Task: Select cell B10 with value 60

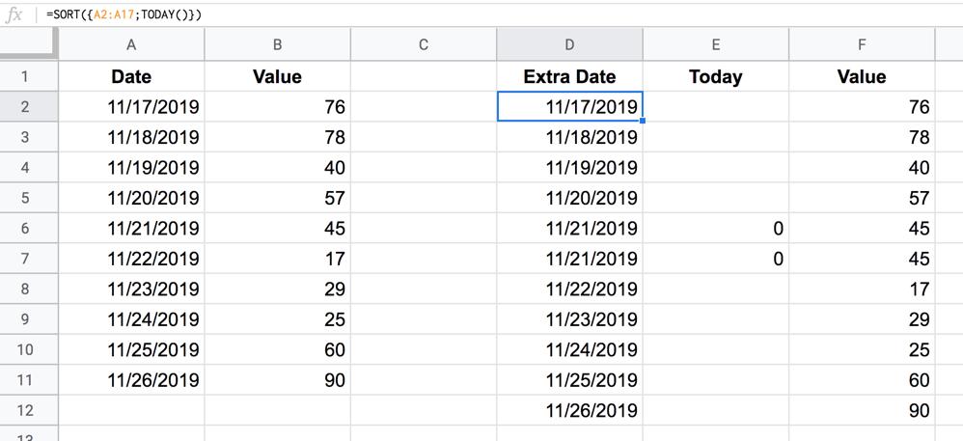Action: [278, 350]
